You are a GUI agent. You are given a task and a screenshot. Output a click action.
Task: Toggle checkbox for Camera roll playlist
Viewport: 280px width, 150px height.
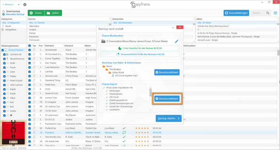tap(4, 54)
